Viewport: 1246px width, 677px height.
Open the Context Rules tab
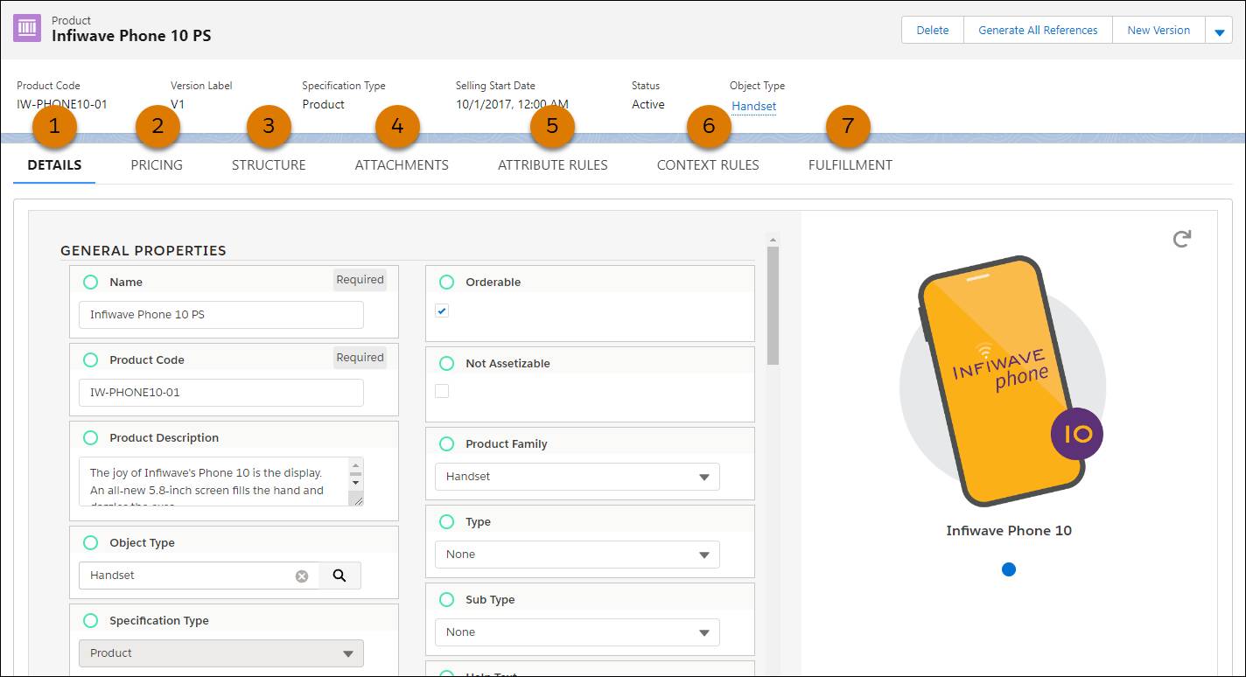708,164
